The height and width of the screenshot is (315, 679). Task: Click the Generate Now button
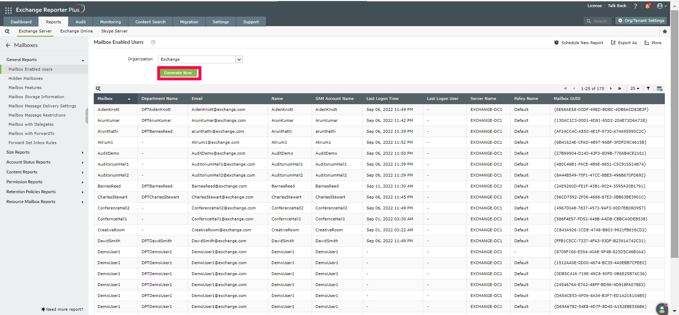[178, 73]
